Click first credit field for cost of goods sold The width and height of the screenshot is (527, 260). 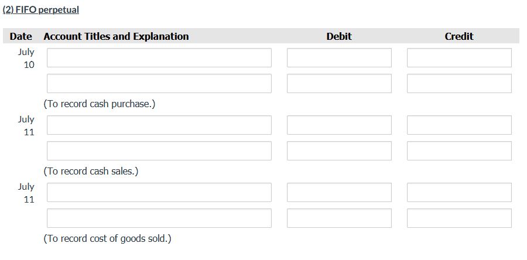pyautogui.click(x=459, y=193)
